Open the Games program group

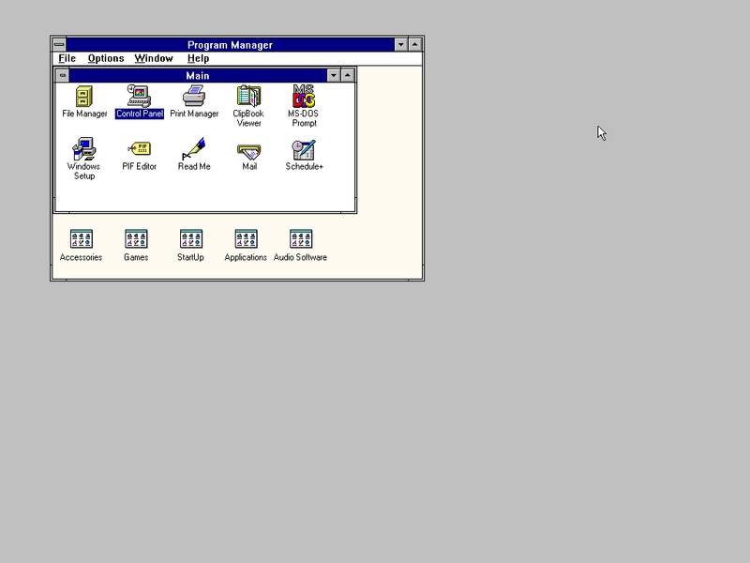click(136, 240)
